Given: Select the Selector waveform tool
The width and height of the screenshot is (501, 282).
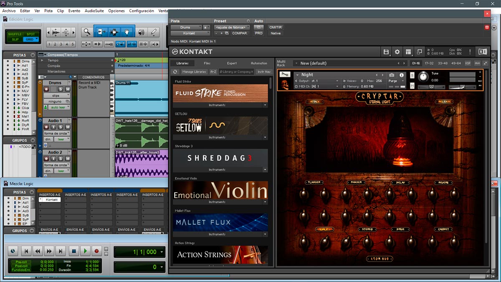Looking at the screenshot, I should click(x=114, y=32).
